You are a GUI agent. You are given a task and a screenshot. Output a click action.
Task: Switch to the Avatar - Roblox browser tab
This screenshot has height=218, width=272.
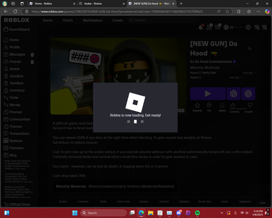(x=102, y=4)
